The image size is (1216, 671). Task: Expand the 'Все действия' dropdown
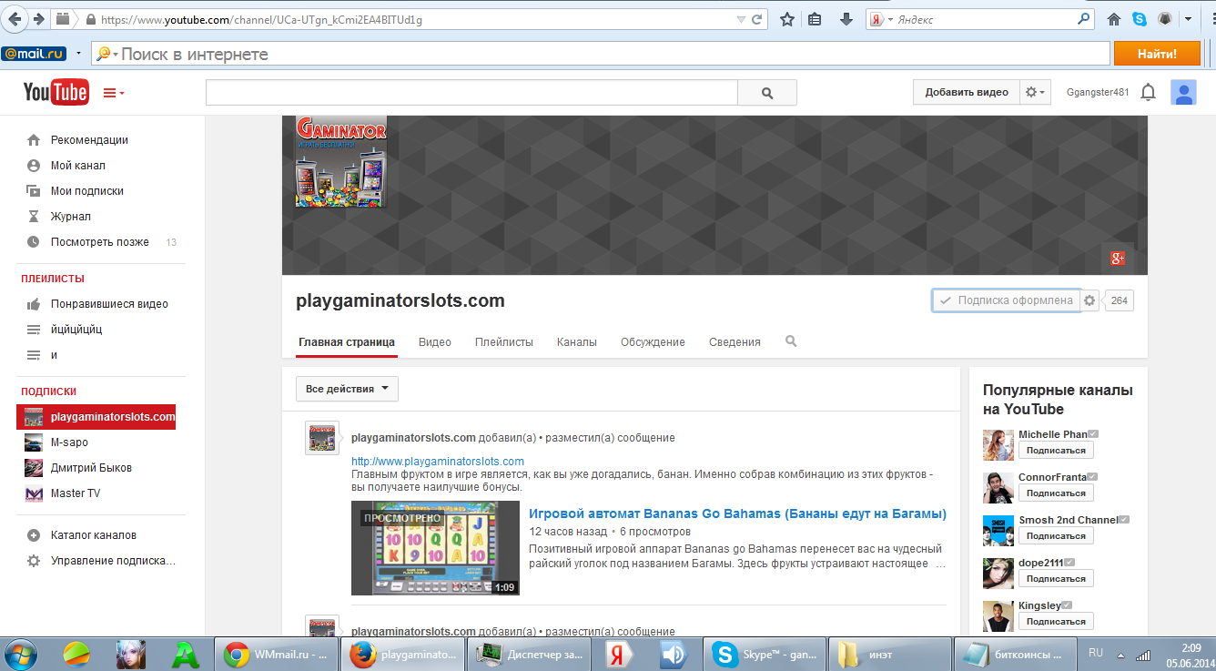coord(347,389)
